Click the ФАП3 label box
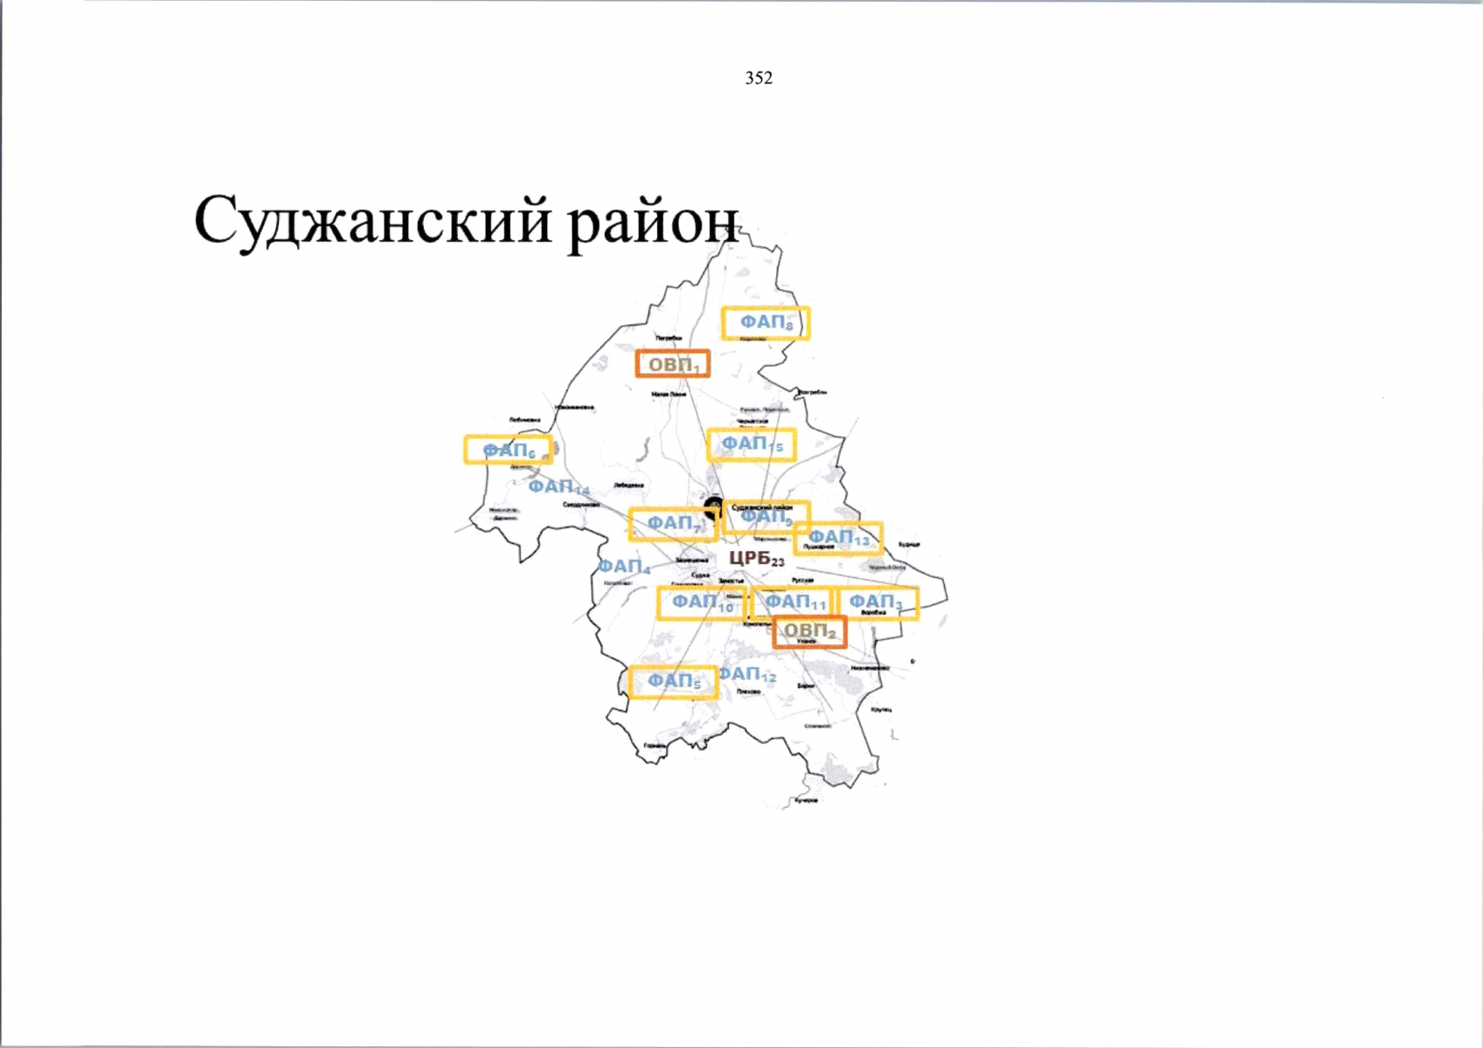The height and width of the screenshot is (1048, 1483). [x=877, y=603]
